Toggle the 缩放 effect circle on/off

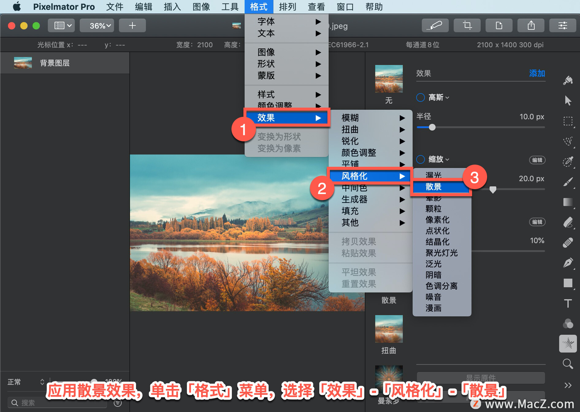click(x=421, y=159)
